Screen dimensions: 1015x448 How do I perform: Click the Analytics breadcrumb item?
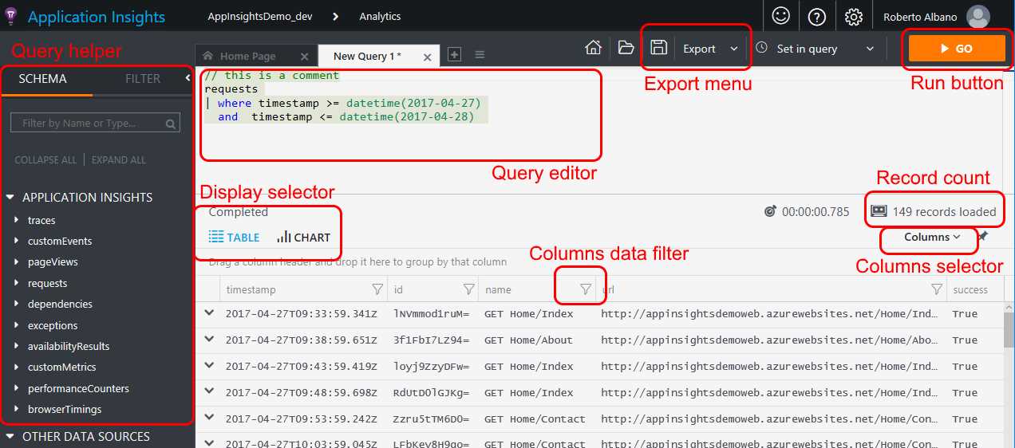[x=380, y=16]
